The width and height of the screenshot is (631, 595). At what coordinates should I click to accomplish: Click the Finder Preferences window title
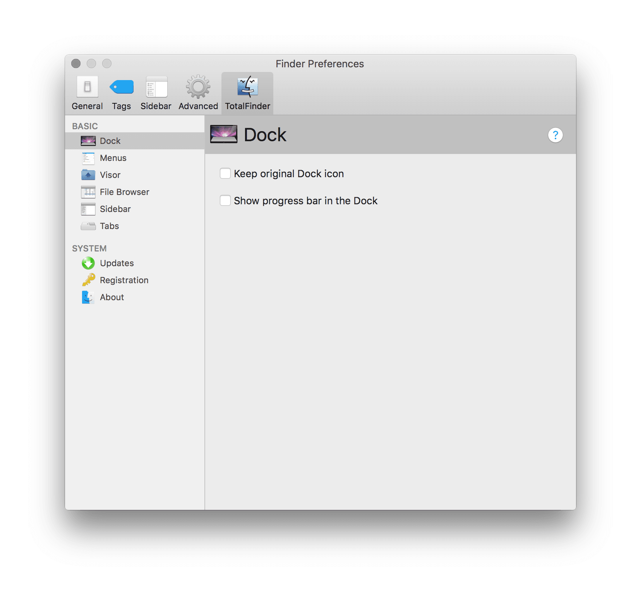320,64
